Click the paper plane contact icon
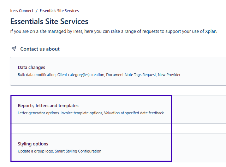The width and height of the screenshot is (226, 167). 14,49
